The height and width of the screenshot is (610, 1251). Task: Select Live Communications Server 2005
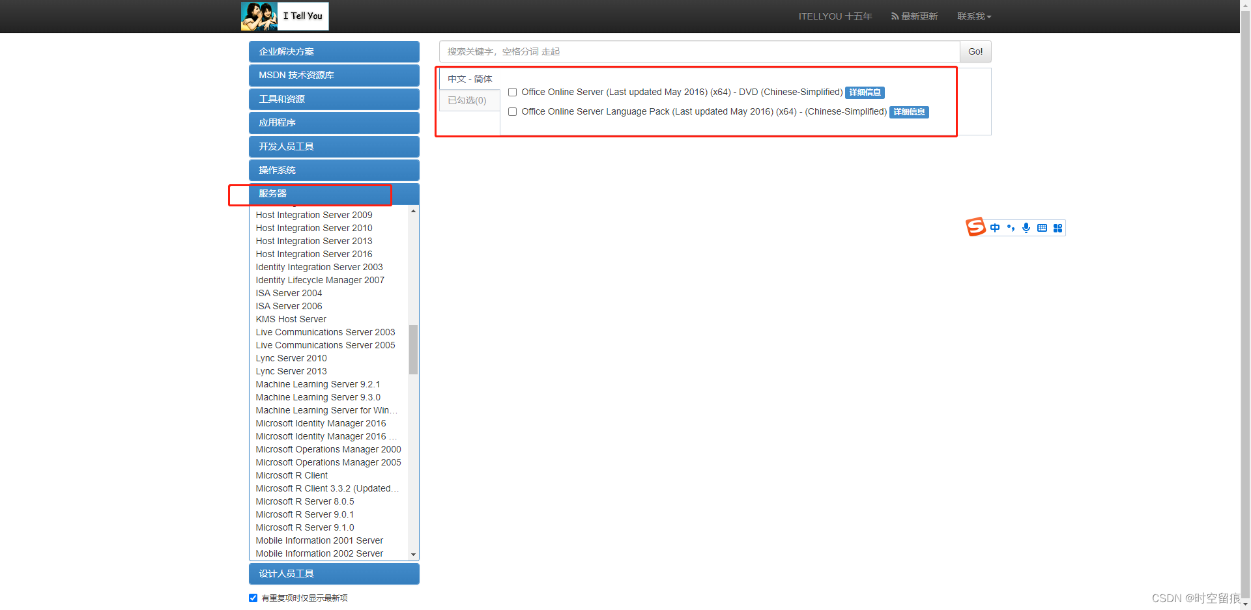pyautogui.click(x=325, y=345)
